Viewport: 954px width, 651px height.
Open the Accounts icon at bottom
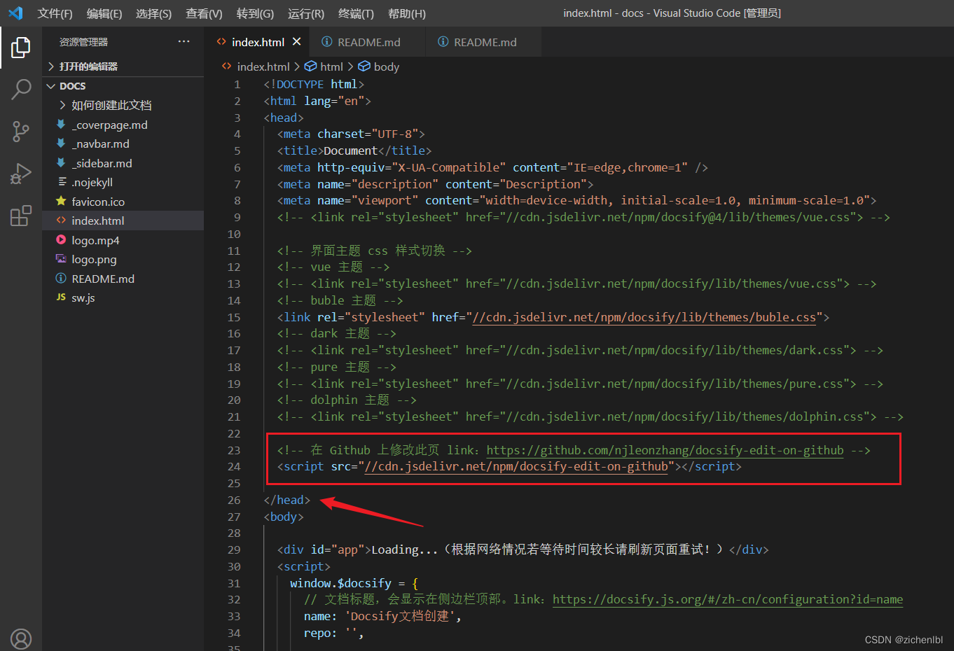point(21,639)
